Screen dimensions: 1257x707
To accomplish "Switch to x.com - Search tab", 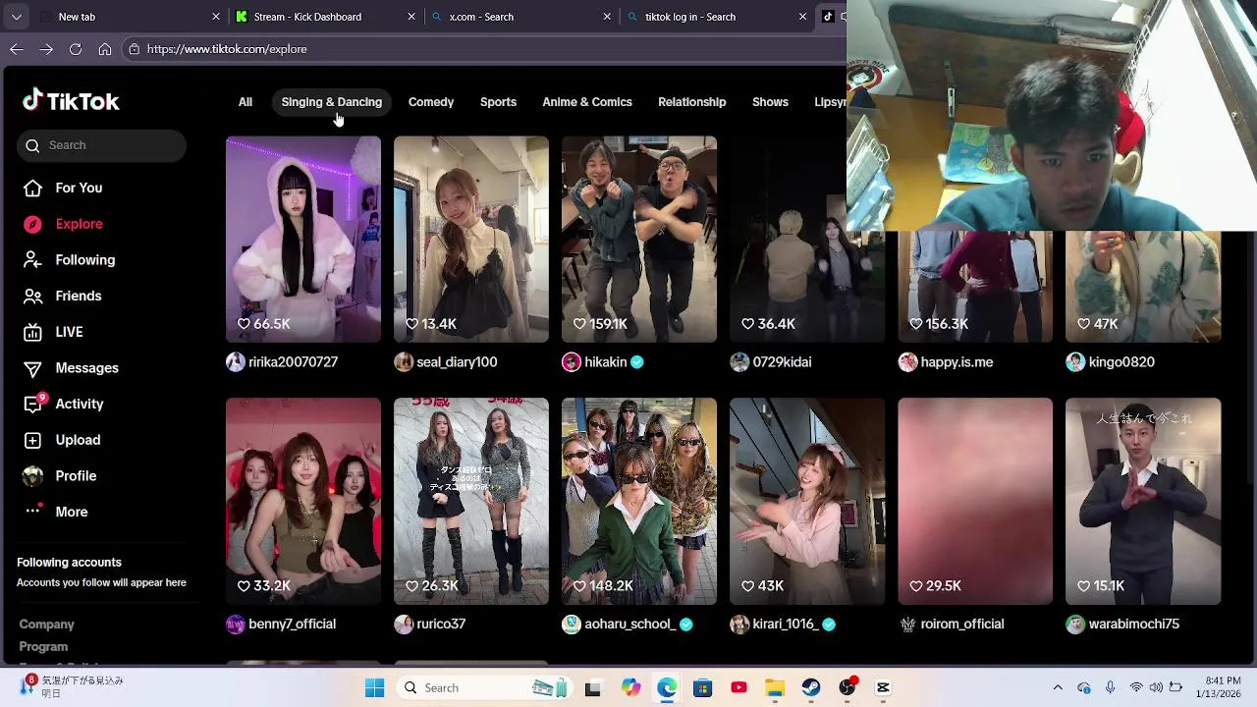I will pos(520,17).
